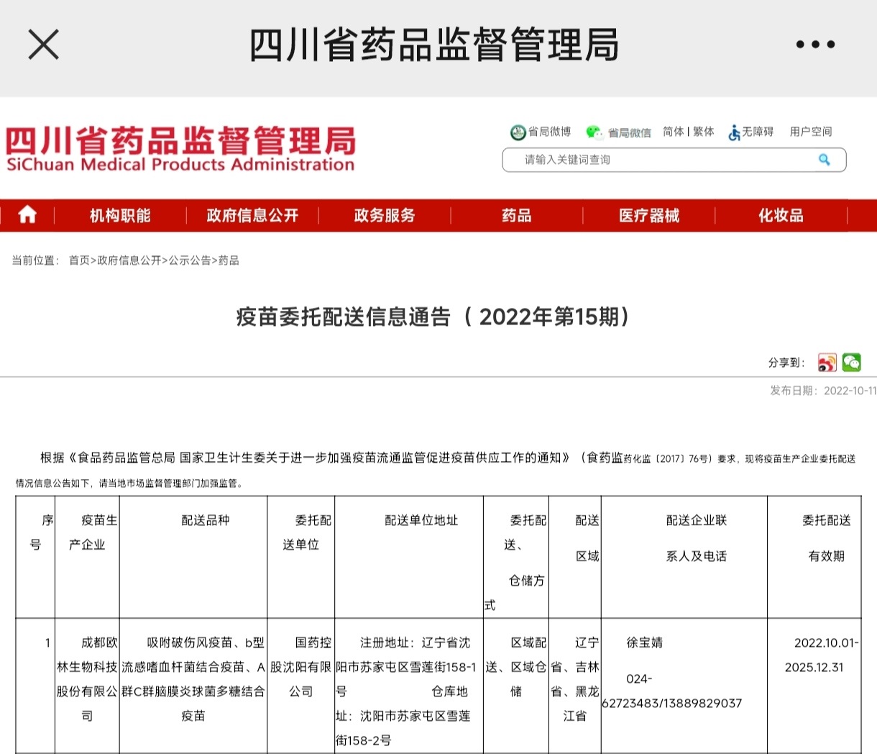This screenshot has width=877, height=754.
Task: Share article to Weibo
Action: tap(827, 363)
